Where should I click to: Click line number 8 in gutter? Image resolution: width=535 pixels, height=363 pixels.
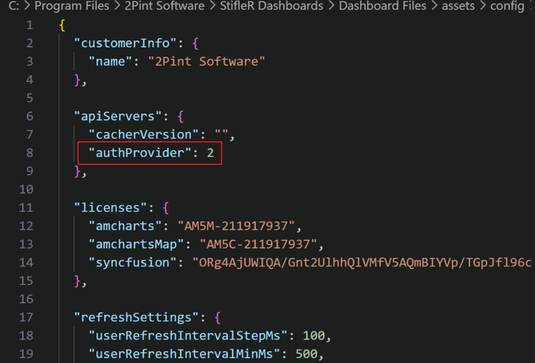click(x=29, y=153)
